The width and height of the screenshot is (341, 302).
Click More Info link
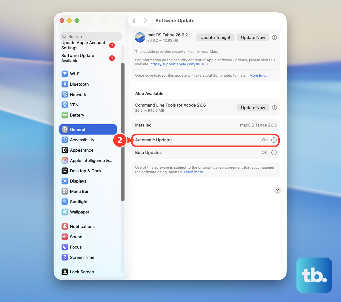coord(259,75)
